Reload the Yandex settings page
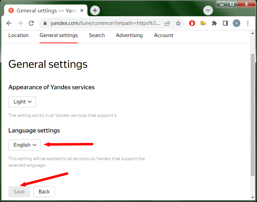This screenshot has width=257, height=202. click(31, 23)
